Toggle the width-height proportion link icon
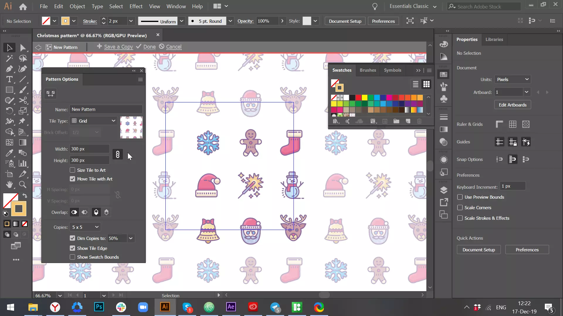Image resolution: width=563 pixels, height=316 pixels. point(118,154)
